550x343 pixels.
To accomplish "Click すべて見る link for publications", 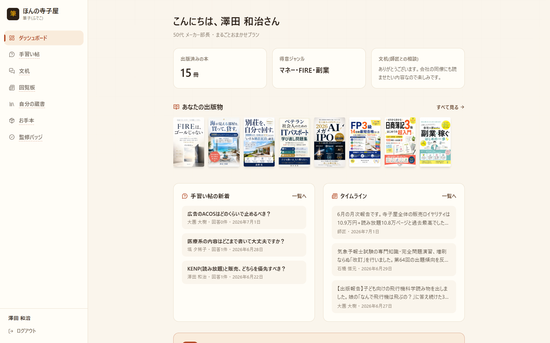I will pyautogui.click(x=450, y=107).
